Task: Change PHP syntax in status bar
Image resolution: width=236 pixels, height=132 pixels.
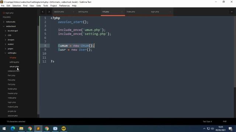Action: tap(225, 121)
